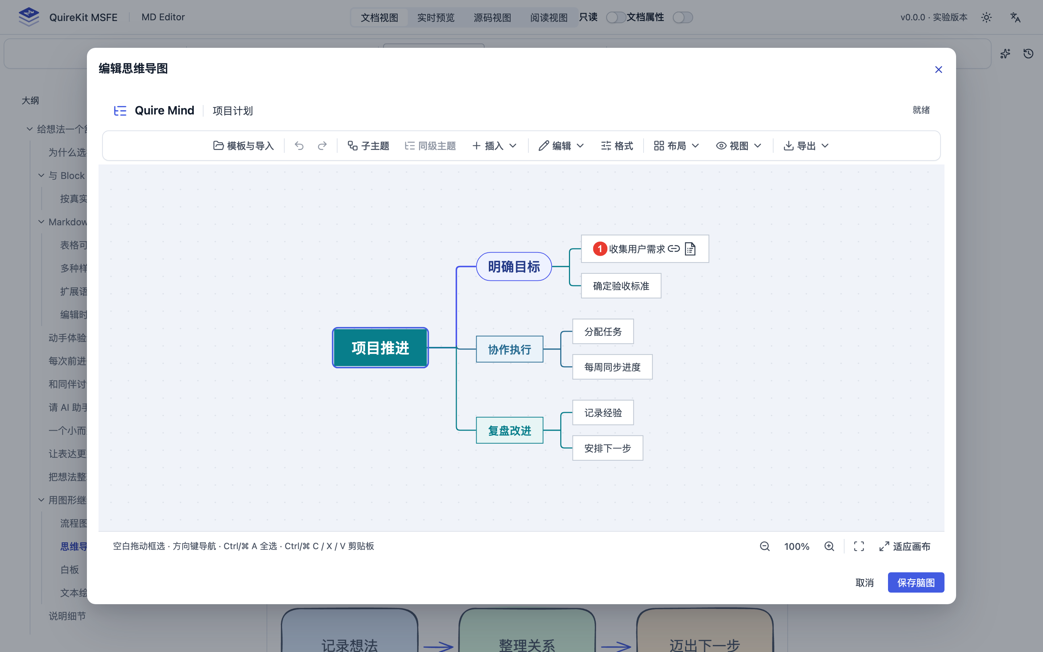
Task: Click the redo arrow in mind map toolbar
Action: pyautogui.click(x=322, y=146)
